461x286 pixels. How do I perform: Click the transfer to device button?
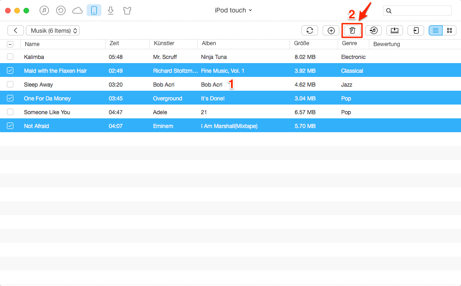pyautogui.click(x=416, y=30)
